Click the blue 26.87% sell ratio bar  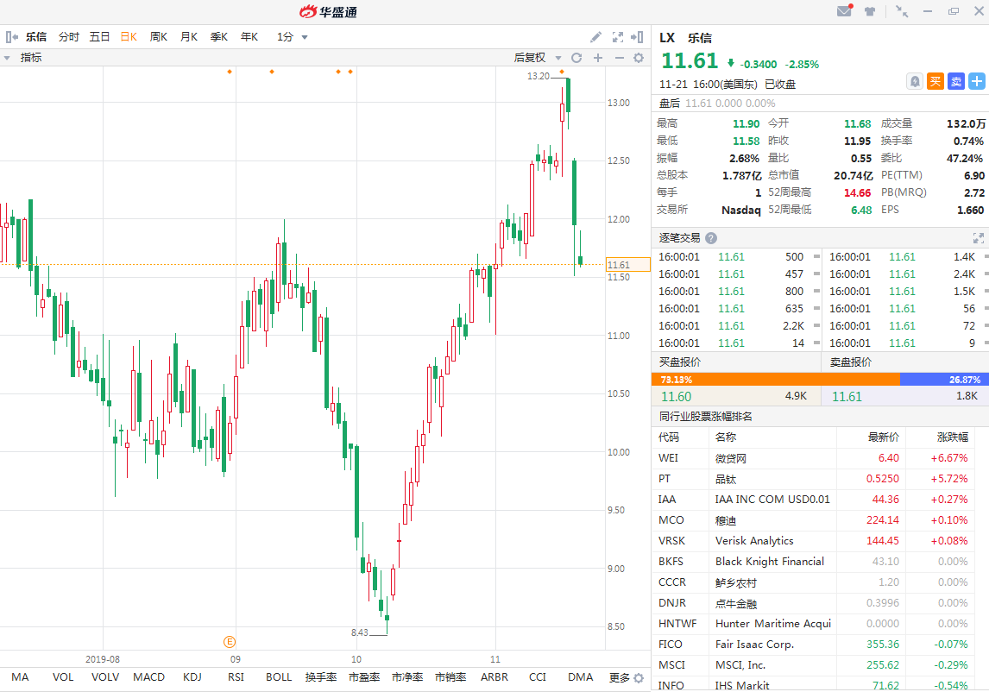pos(944,379)
